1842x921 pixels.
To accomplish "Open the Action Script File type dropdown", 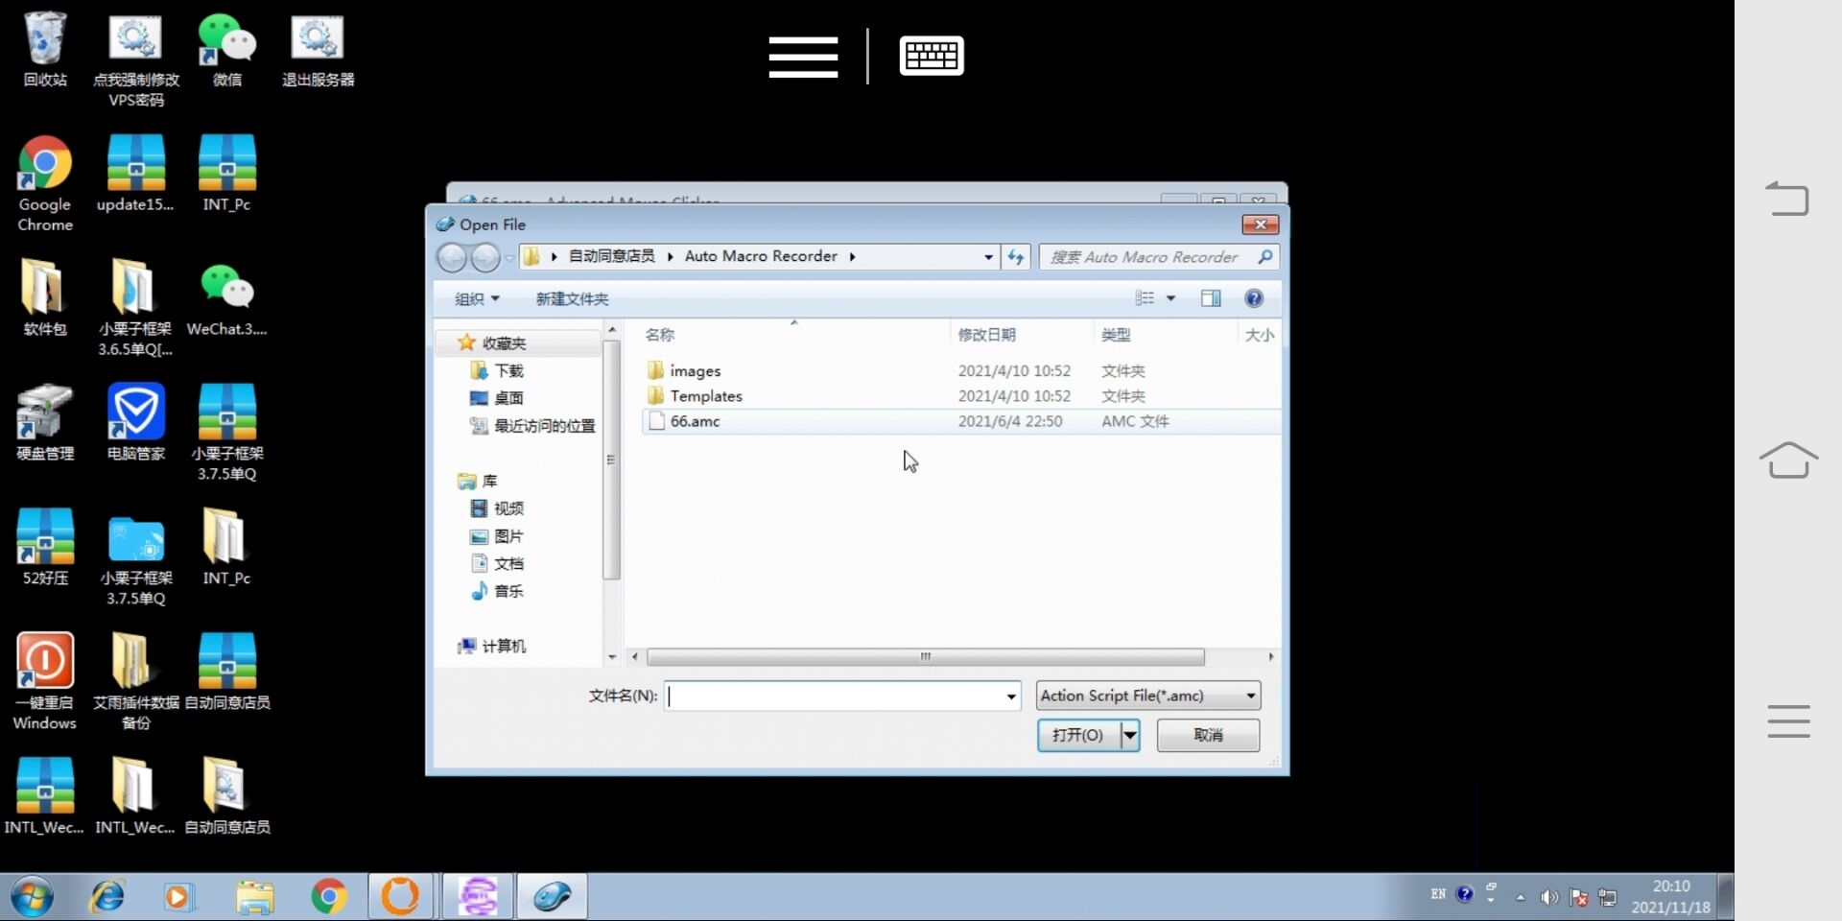I will point(1147,696).
